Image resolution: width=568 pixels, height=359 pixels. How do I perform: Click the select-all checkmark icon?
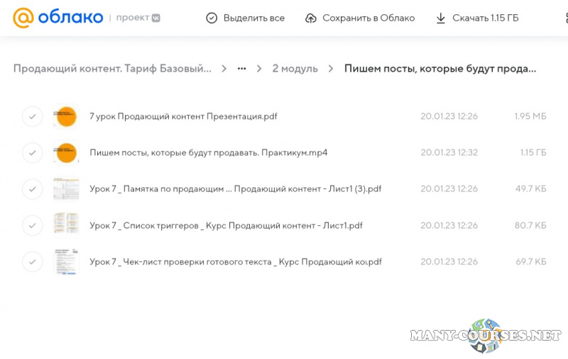click(212, 18)
